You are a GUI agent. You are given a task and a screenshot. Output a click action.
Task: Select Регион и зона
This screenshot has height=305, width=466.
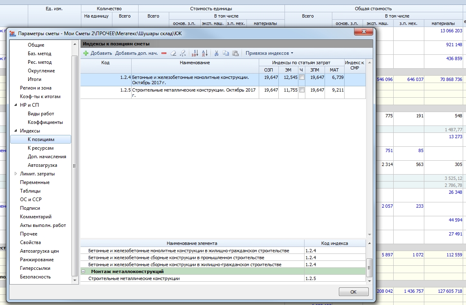pyautogui.click(x=36, y=88)
